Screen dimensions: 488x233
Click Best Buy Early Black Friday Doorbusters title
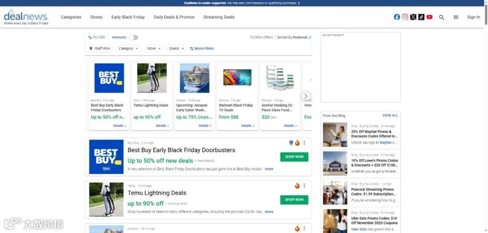pos(182,150)
